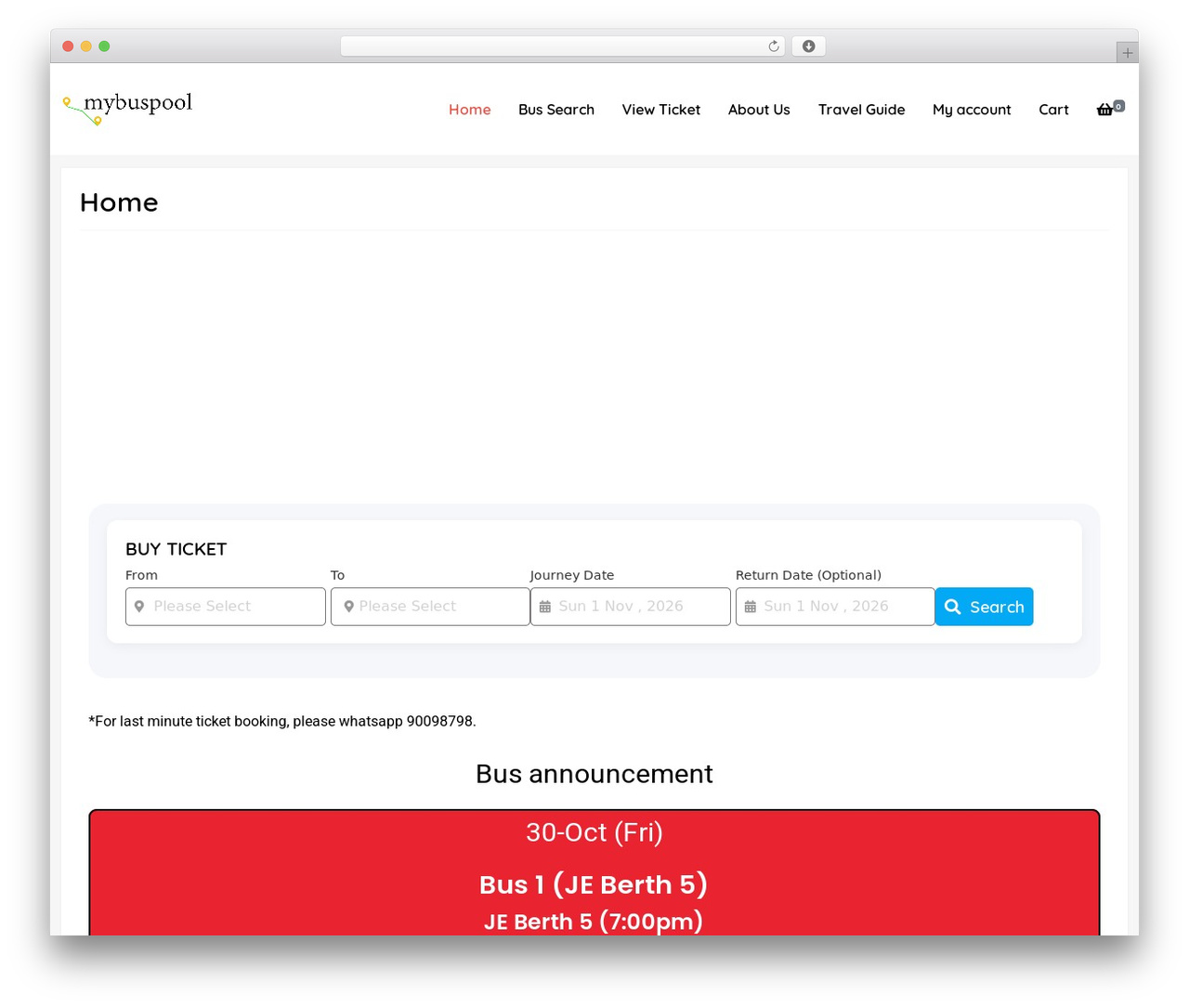1189x1007 pixels.
Task: Click the calendar icon in Return Date
Action: point(751,607)
